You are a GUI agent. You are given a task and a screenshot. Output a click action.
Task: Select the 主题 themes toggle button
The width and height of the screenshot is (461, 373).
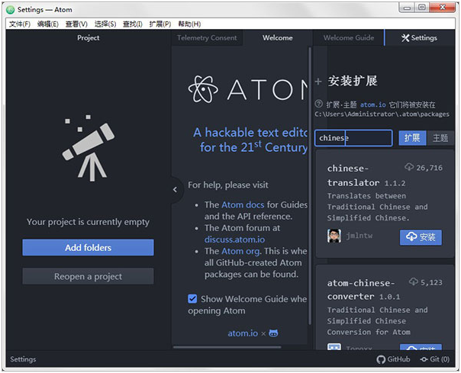(x=440, y=138)
